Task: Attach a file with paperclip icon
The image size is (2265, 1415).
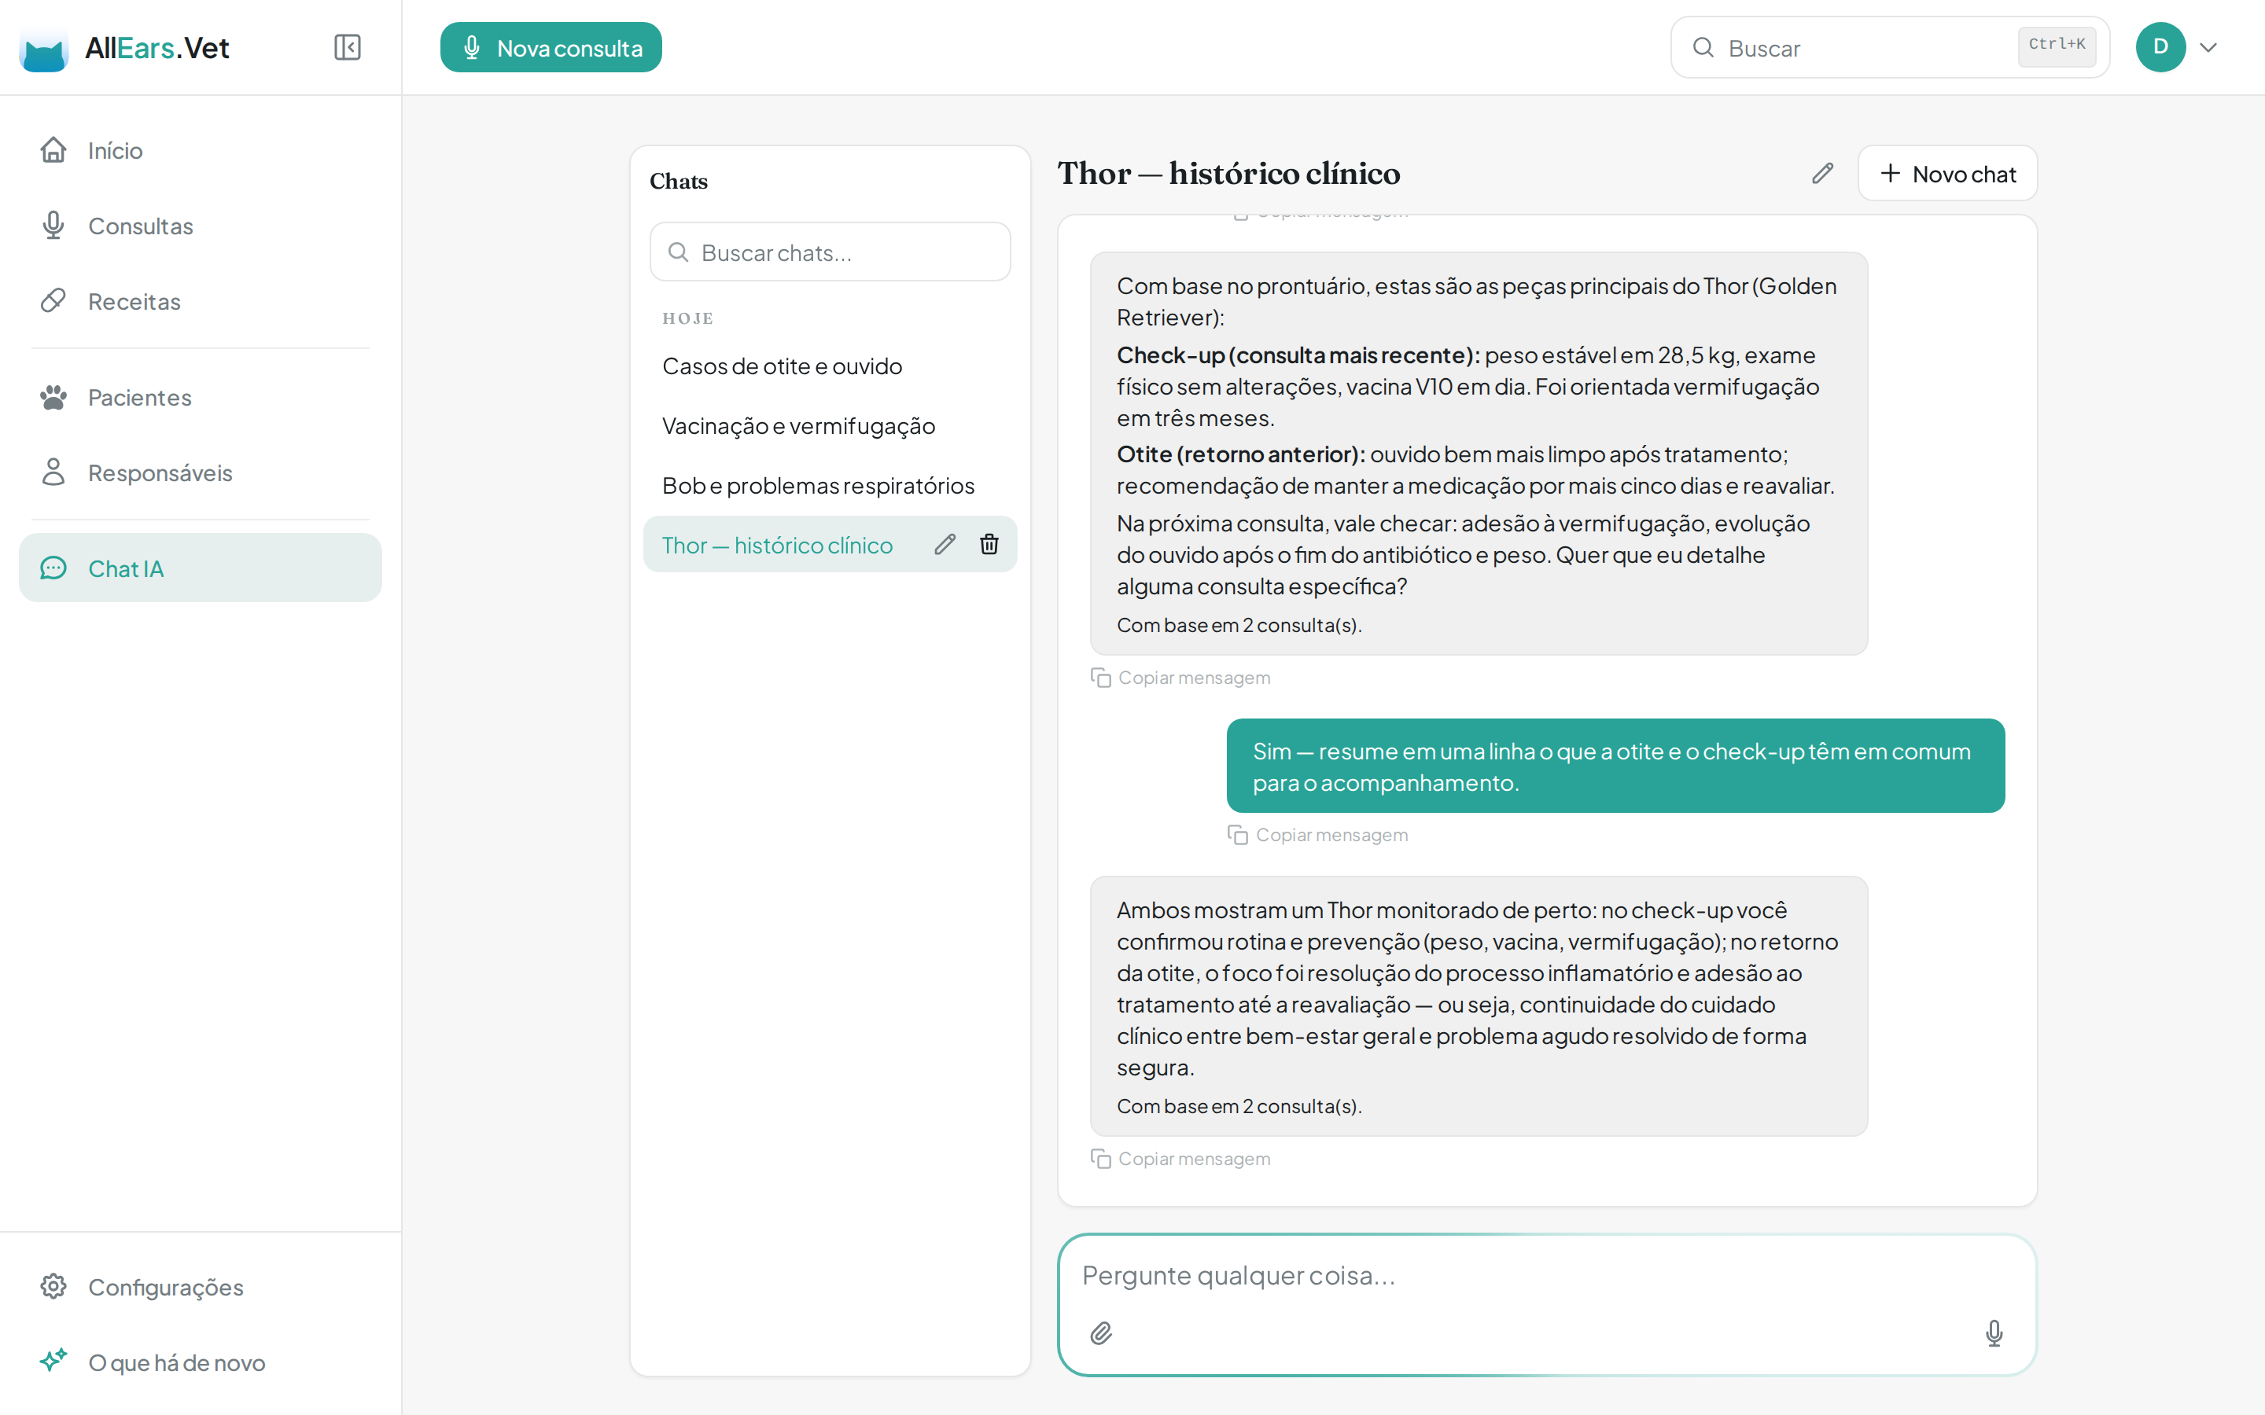Action: (x=1102, y=1332)
